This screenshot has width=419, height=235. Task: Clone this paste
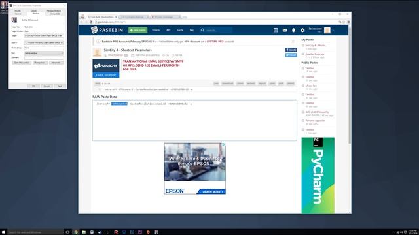point(240,84)
